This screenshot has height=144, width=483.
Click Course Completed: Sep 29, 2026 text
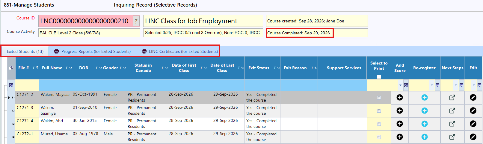[298, 33]
